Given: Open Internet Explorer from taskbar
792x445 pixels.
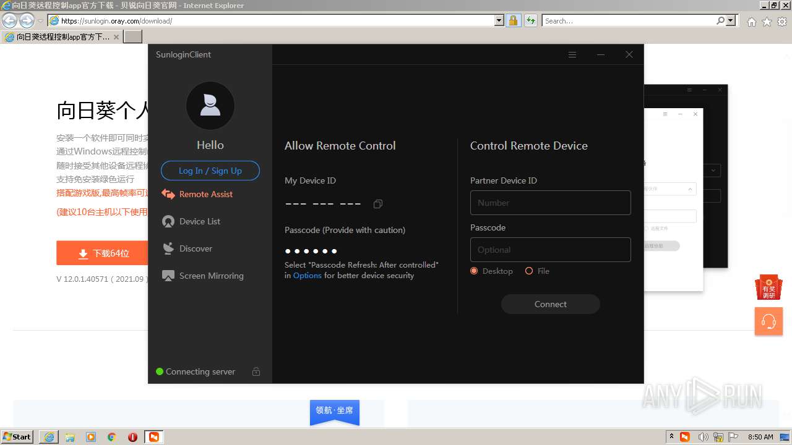Looking at the screenshot, I should pyautogui.click(x=49, y=437).
